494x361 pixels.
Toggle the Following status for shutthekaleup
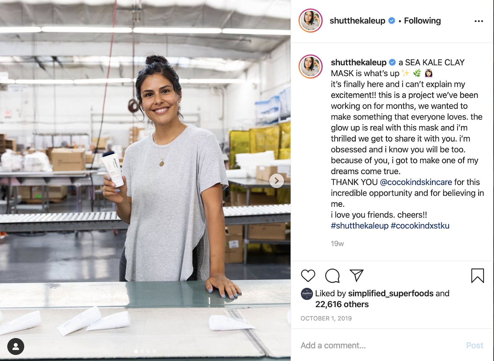[x=422, y=21]
